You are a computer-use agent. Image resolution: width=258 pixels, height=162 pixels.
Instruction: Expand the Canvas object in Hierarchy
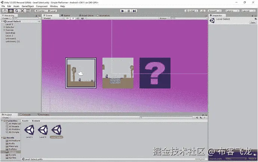(4, 30)
